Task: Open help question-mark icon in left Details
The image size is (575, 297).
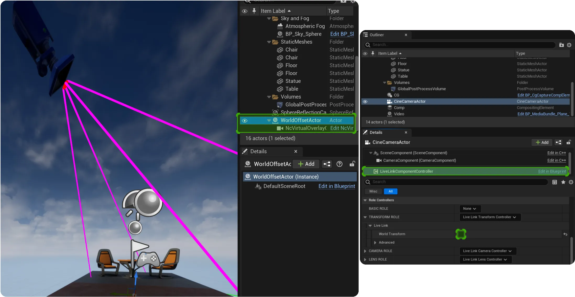Action: (339, 164)
